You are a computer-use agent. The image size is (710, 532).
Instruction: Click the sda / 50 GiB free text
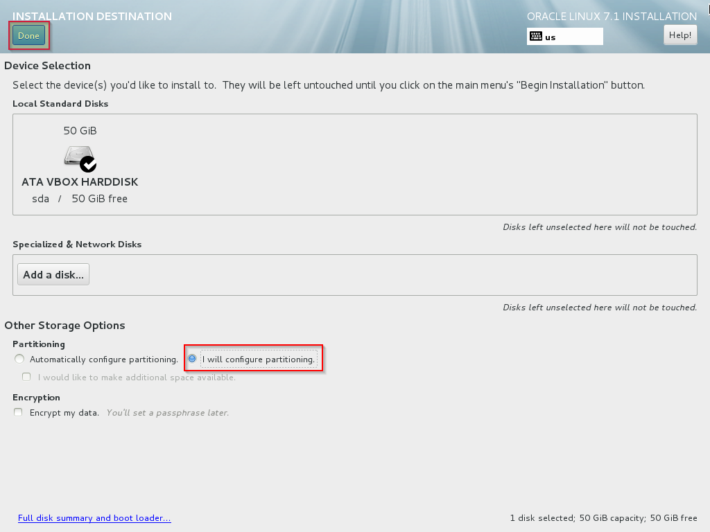point(80,199)
